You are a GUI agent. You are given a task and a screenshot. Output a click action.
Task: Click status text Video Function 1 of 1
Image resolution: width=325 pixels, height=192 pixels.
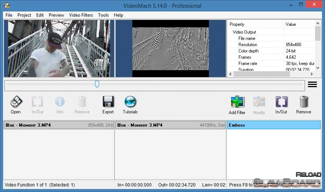click(x=26, y=185)
